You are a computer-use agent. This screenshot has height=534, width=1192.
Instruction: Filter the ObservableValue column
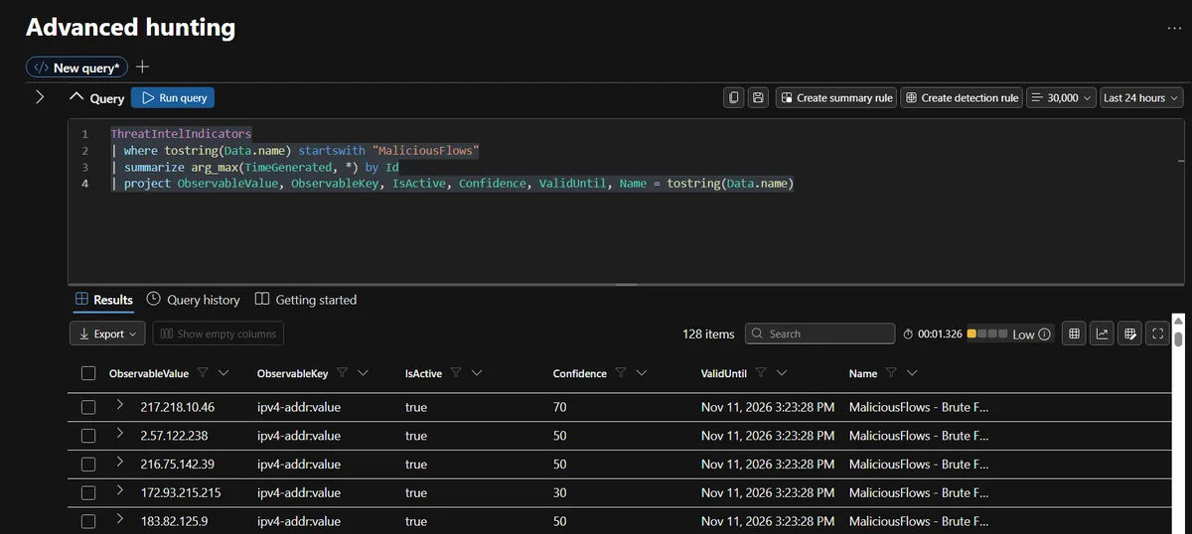[203, 373]
